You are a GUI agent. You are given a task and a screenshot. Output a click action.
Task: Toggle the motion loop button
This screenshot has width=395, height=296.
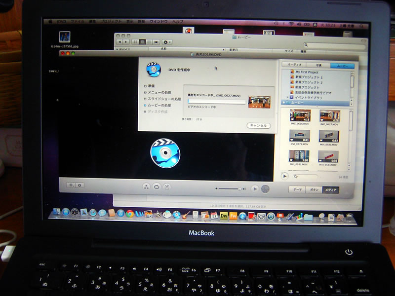coord(157,187)
